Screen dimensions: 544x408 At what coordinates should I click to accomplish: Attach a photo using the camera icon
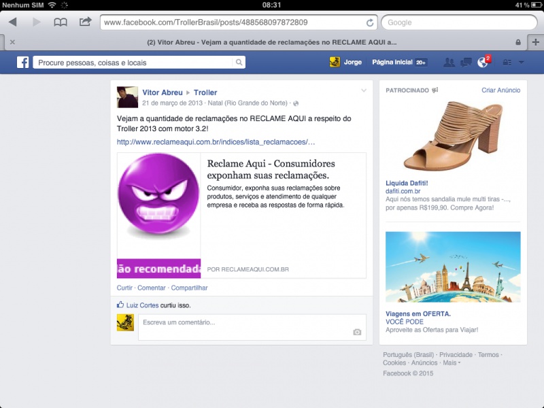(x=357, y=333)
